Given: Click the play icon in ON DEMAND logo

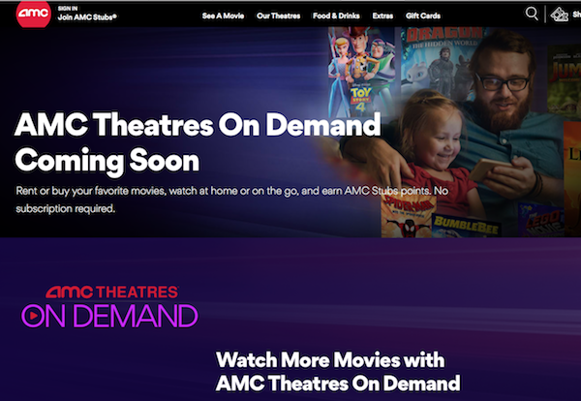Looking at the screenshot, I should tap(33, 316).
